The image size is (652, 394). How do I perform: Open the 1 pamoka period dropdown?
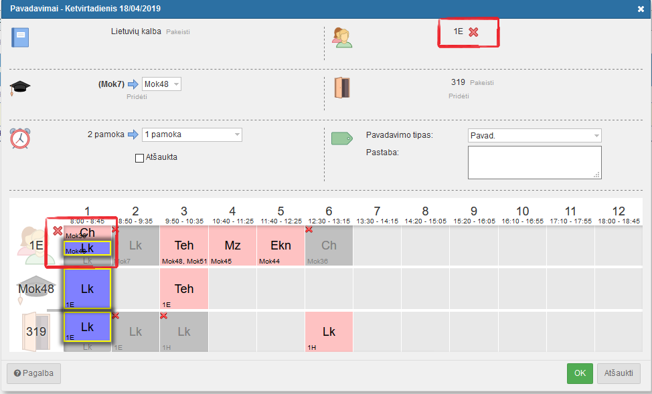click(191, 134)
